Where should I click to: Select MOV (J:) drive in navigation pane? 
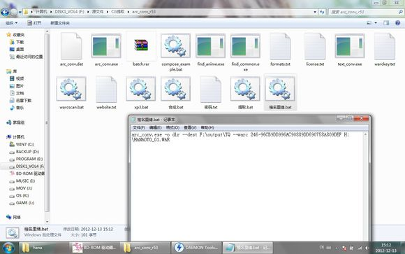[20, 188]
